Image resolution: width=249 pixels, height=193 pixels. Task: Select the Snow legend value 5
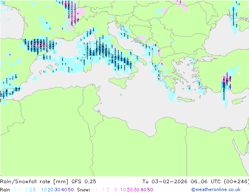click(x=116, y=190)
